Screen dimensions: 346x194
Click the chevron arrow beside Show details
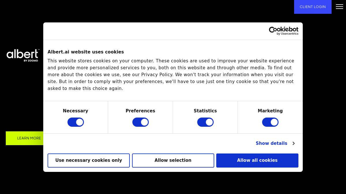click(x=294, y=143)
